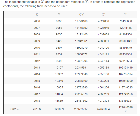Select the X value 2015

point(37,81)
